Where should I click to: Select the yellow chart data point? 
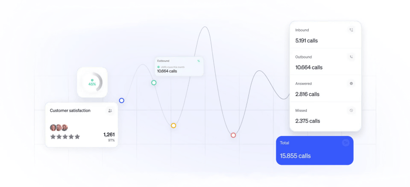[173, 126]
